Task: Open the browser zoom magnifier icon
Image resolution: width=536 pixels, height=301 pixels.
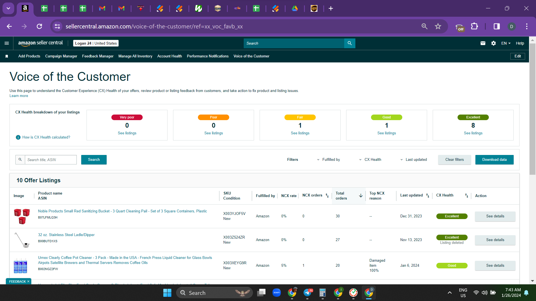Action: (x=424, y=26)
